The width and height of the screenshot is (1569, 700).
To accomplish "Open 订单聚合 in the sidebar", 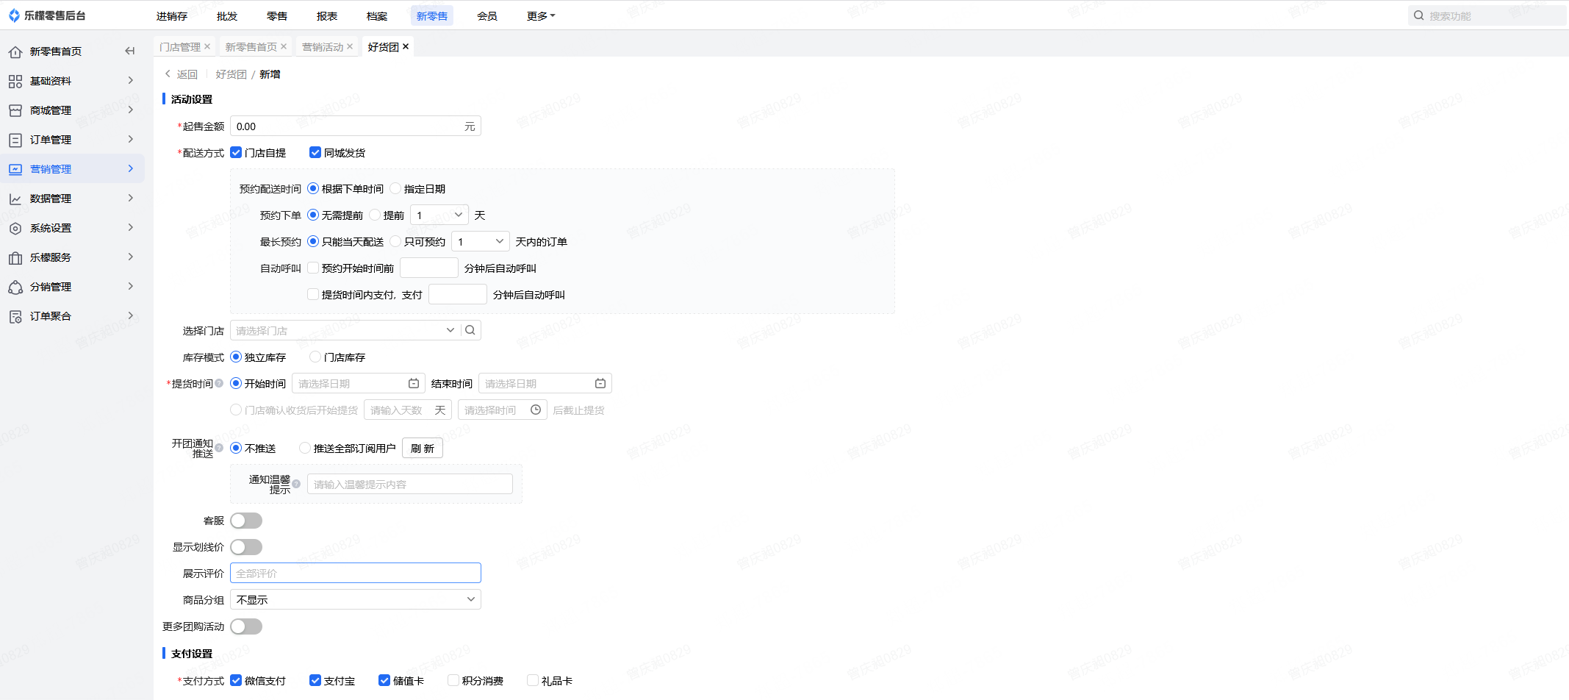I will pyautogui.click(x=51, y=316).
